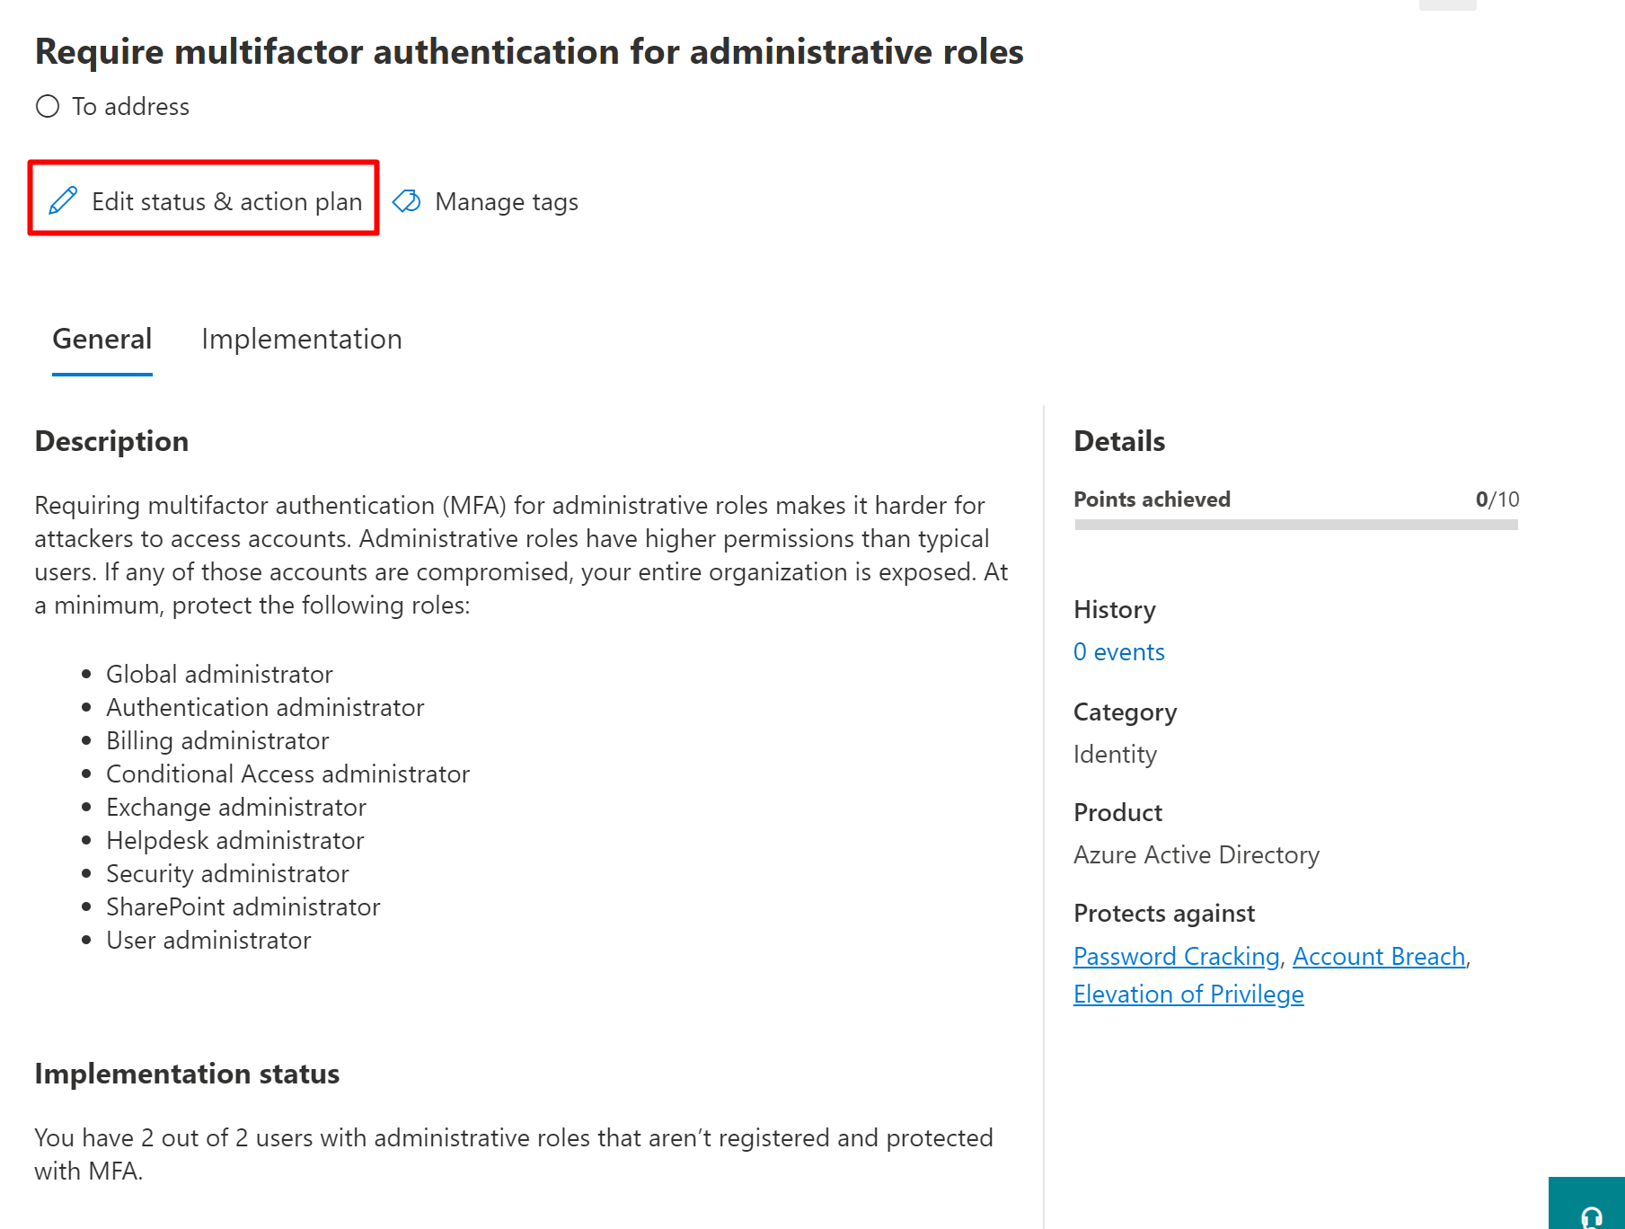Open the 0 events history link
The height and width of the screenshot is (1229, 1625).
[1118, 652]
